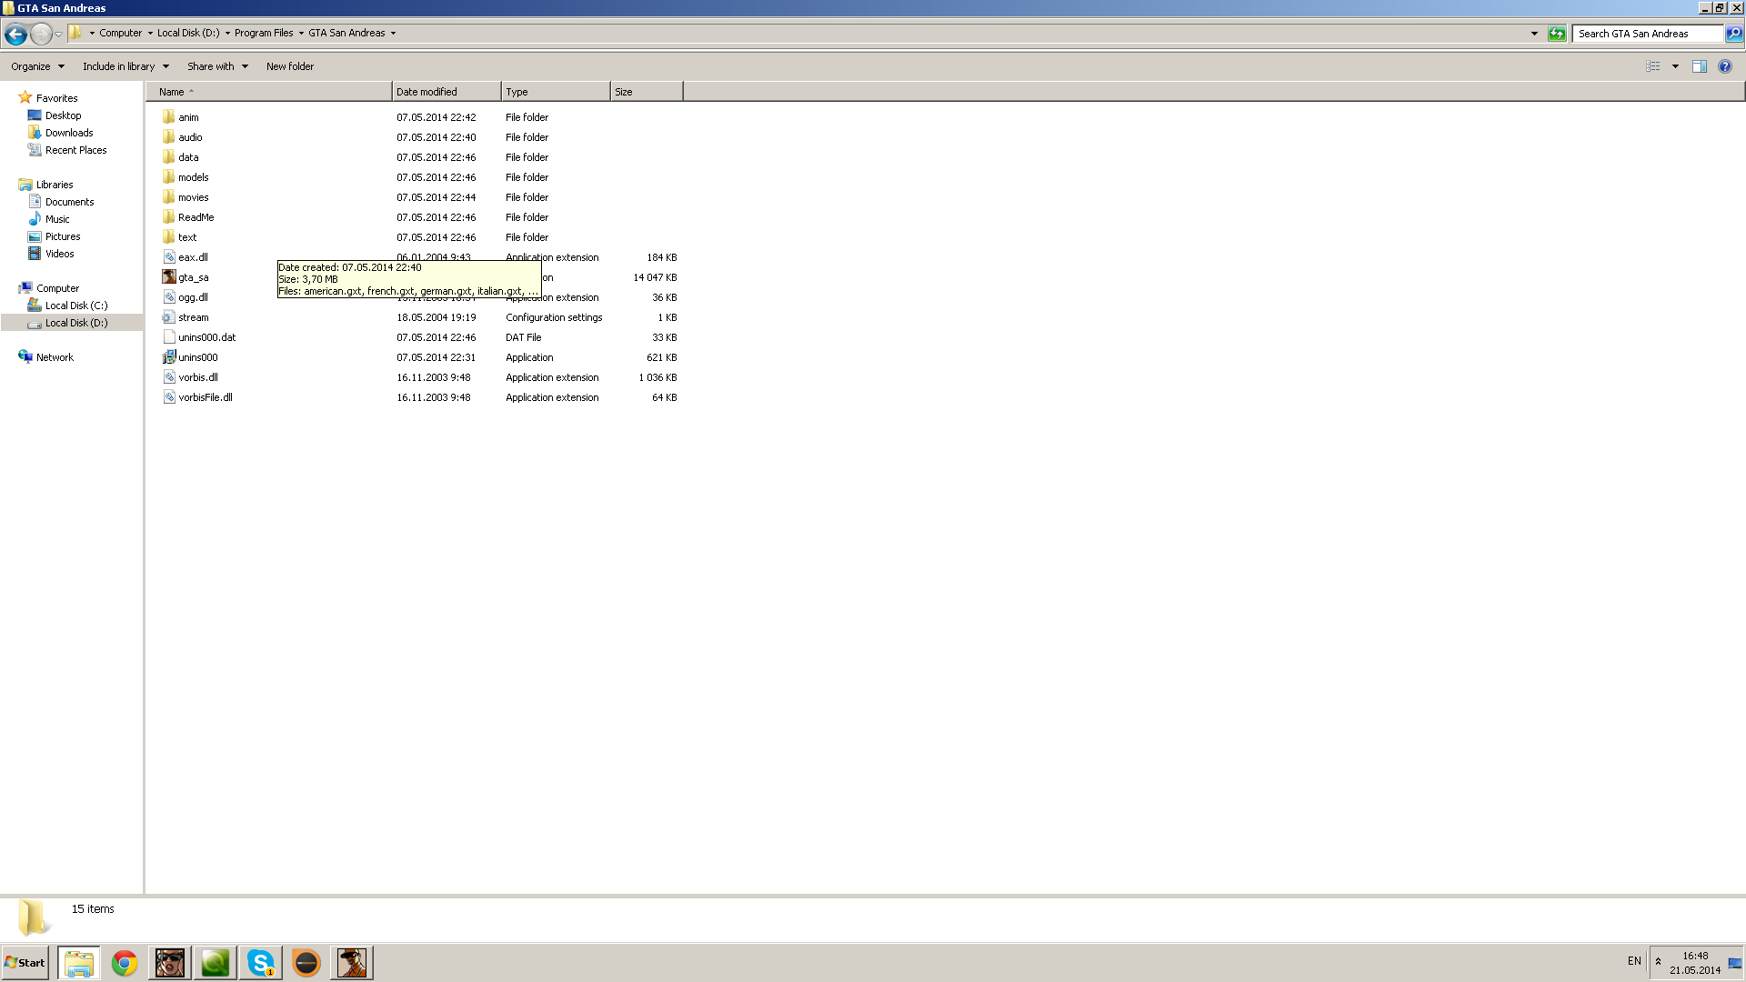Screen dimensions: 1746x982
Task: Click Favorites in navigation pane
Action: [56, 98]
